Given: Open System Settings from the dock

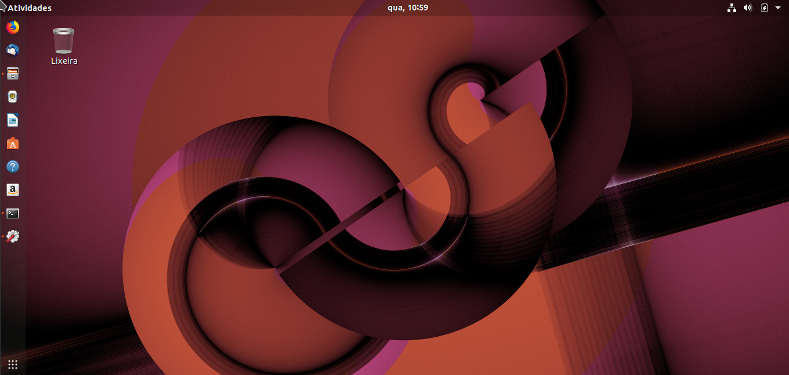Looking at the screenshot, I should [12, 236].
